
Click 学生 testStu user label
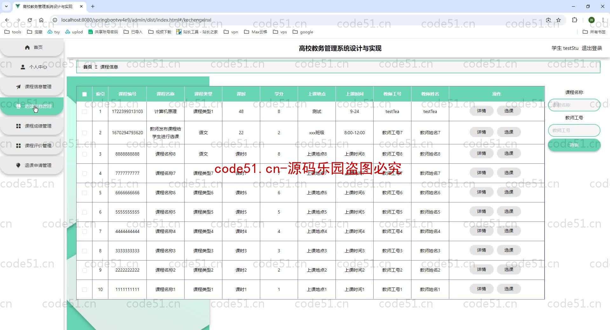pyautogui.click(x=565, y=48)
